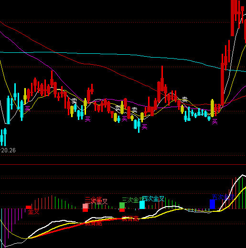Click the 五次金叉 blue text label

pyautogui.click(x=223, y=198)
